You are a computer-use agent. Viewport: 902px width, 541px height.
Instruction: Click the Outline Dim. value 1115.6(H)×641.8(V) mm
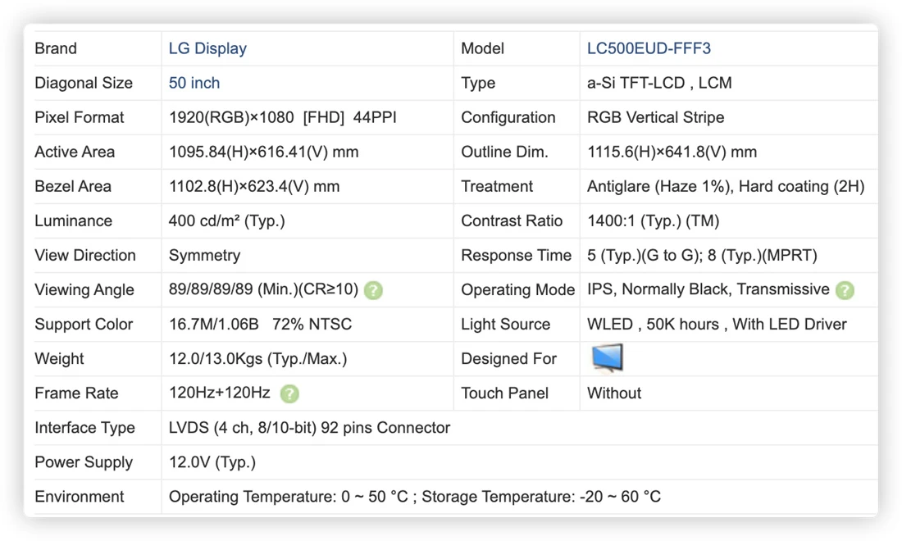(x=672, y=152)
